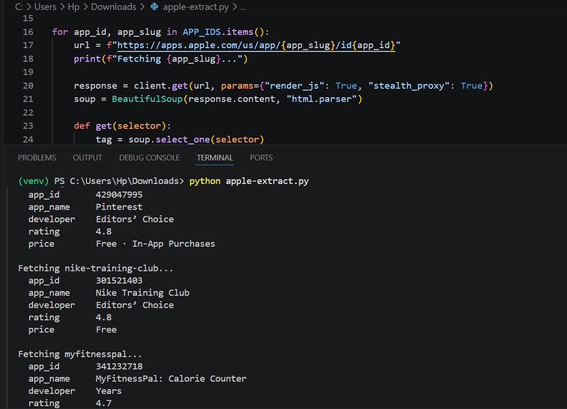
Task: Open the PROBLEMS panel tab
Action: coord(37,158)
